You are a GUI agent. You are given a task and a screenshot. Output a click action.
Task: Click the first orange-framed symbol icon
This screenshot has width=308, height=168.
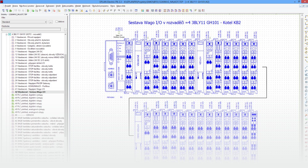tap(183, 10)
